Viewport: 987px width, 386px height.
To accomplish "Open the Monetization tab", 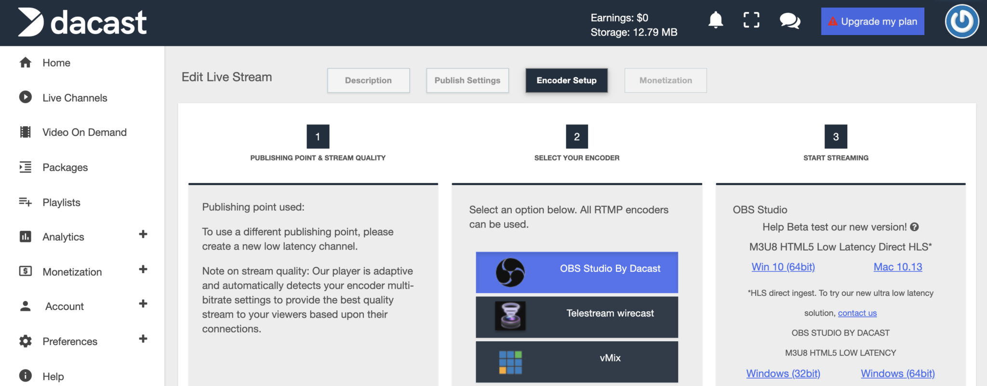I will 666,80.
